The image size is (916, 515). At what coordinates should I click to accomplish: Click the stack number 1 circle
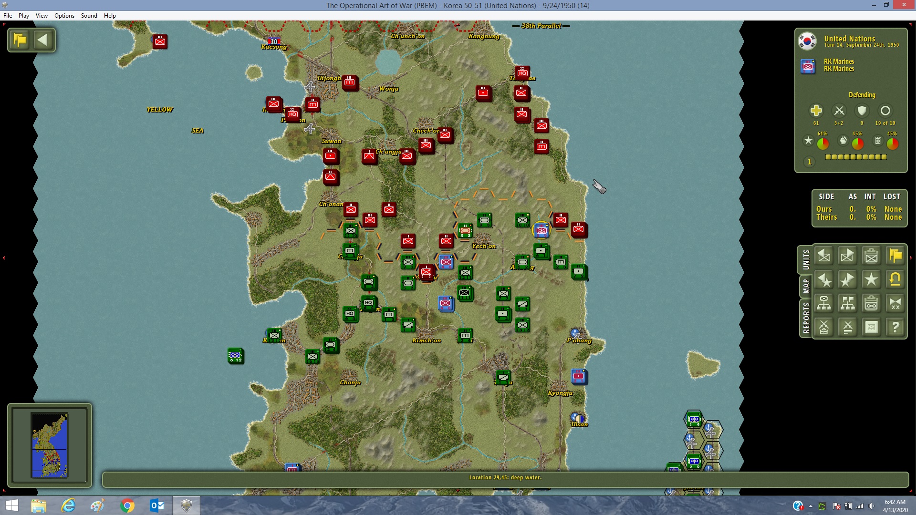[x=809, y=162]
